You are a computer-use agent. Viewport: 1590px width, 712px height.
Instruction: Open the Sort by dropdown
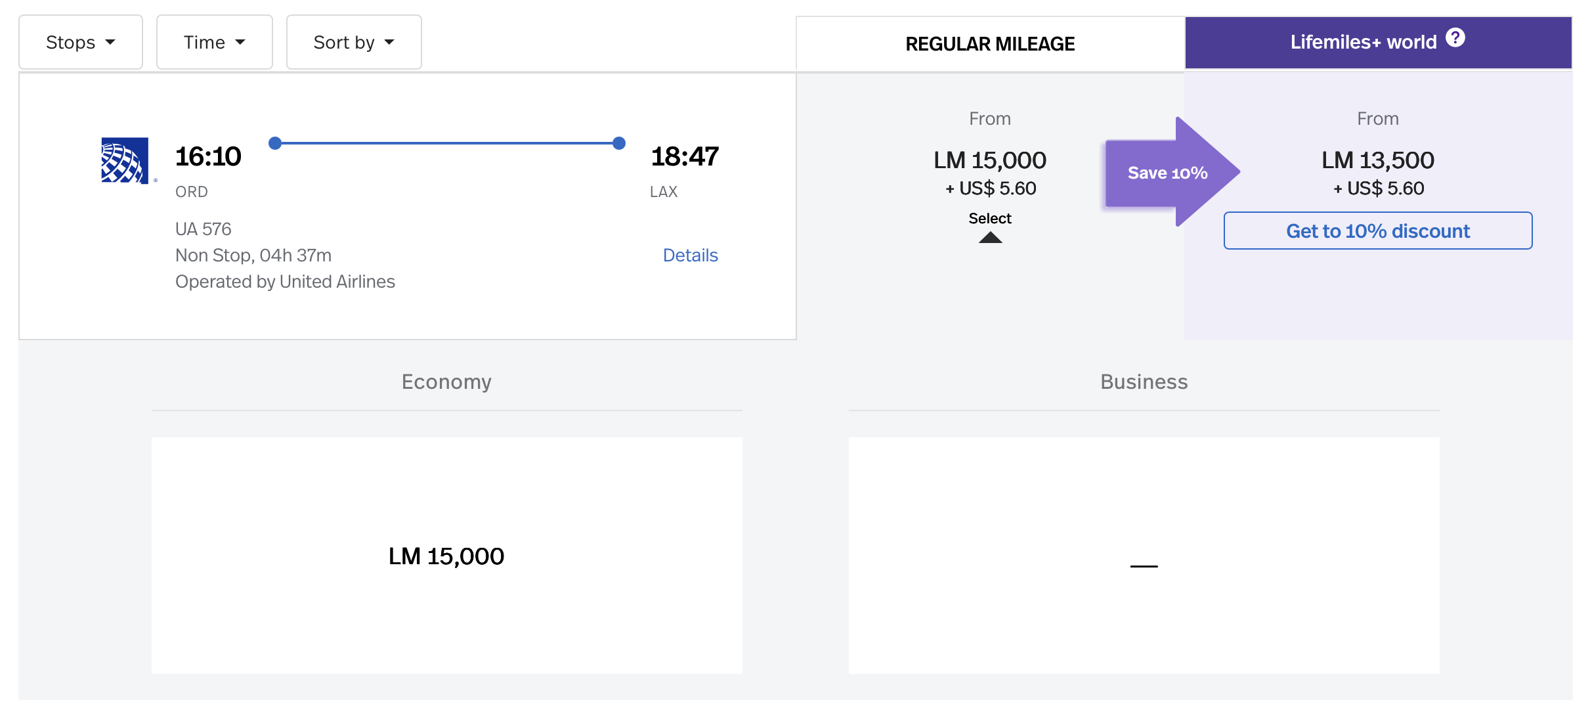354,42
